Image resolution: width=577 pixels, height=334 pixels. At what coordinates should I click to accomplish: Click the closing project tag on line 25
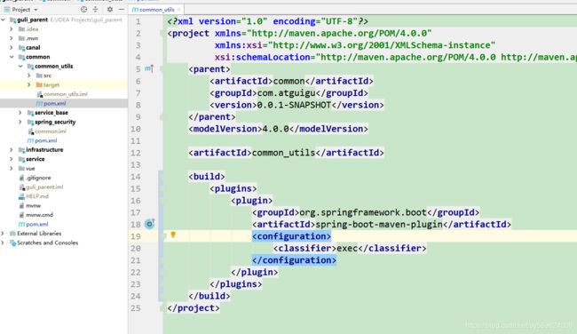tap(194, 308)
